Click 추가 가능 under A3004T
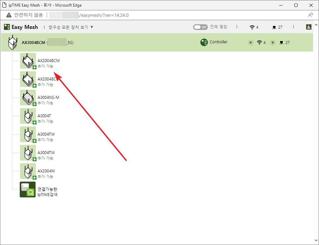Viewport: 319px width, 245px height. [x=45, y=122]
